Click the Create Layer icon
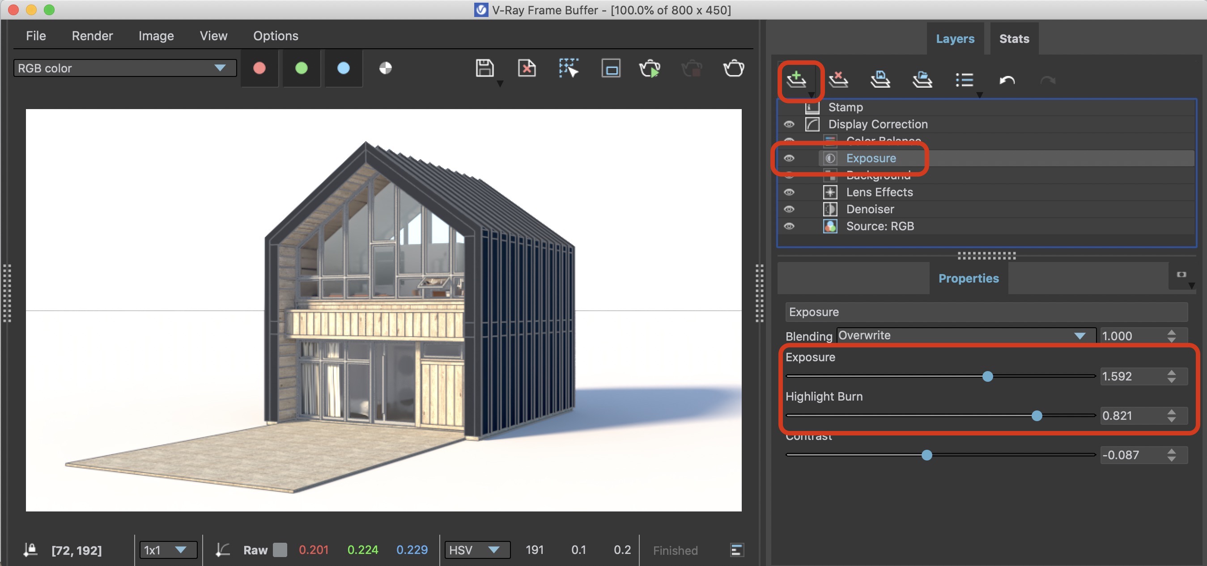1207x566 pixels. point(796,79)
